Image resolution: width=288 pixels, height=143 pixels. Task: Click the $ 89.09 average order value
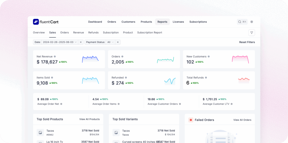pyautogui.click(x=43, y=99)
